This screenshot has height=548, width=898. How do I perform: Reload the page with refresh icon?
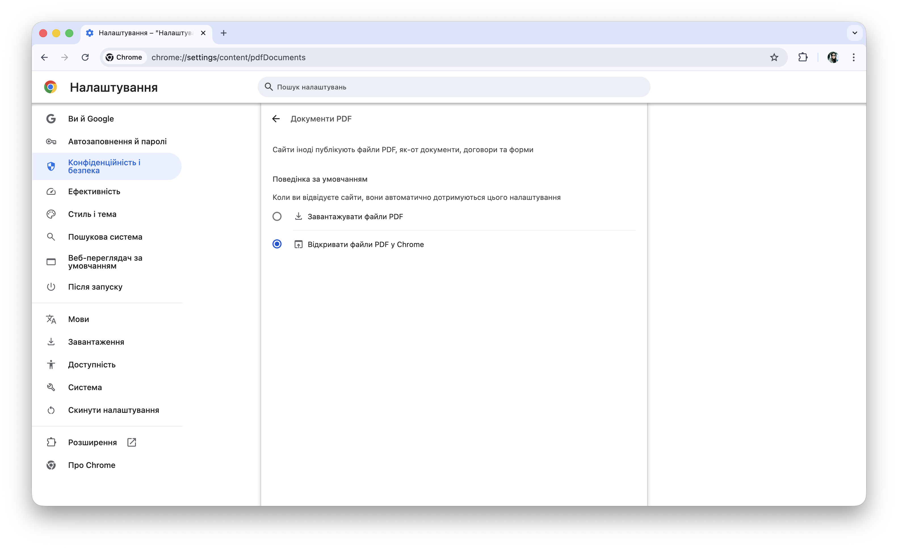(x=85, y=57)
